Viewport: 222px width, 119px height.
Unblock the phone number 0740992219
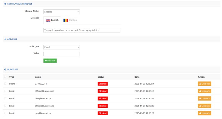pos(204,84)
